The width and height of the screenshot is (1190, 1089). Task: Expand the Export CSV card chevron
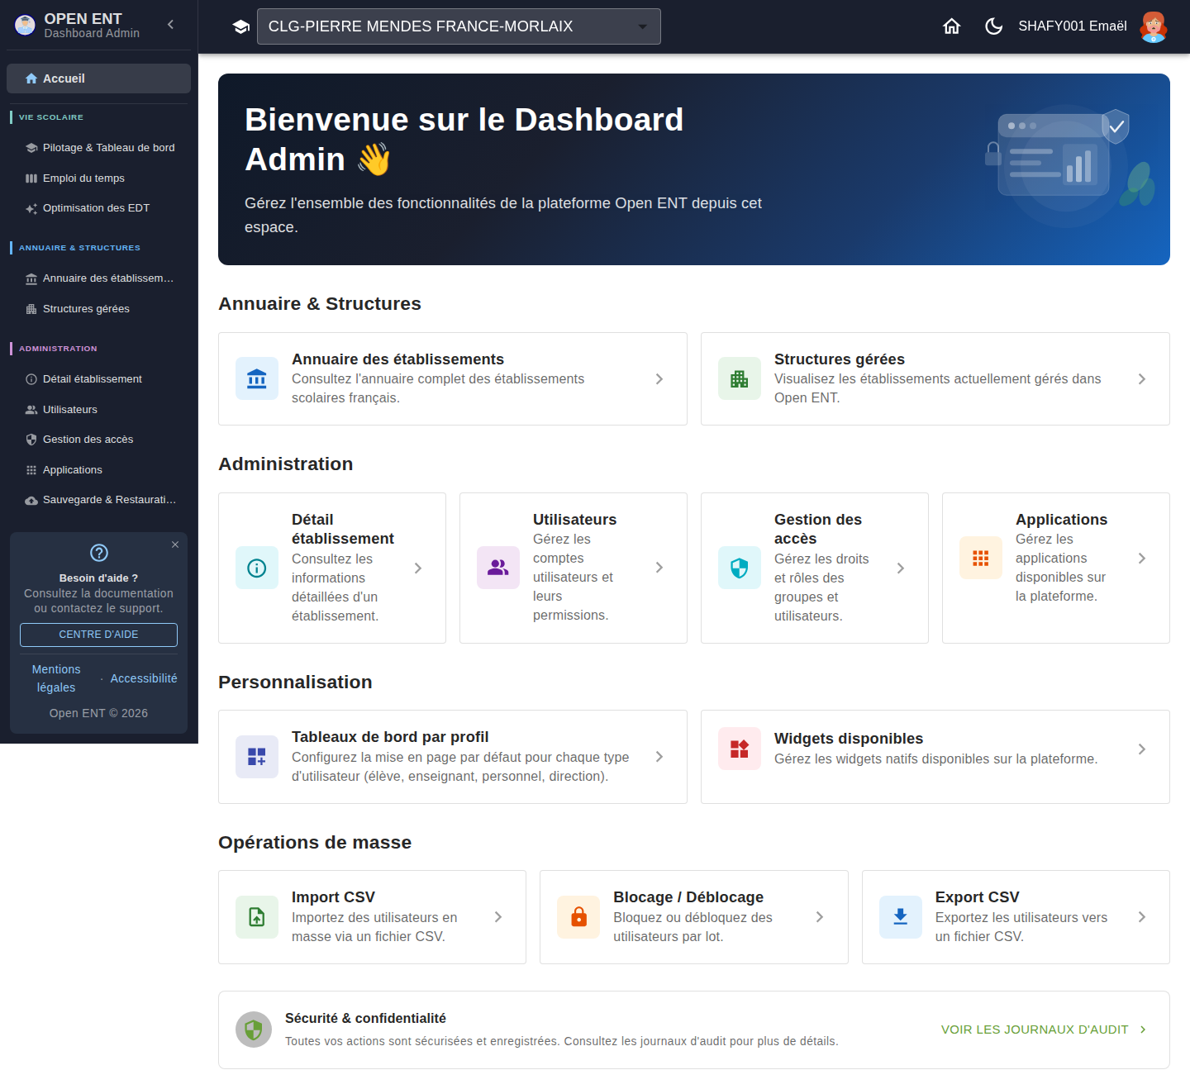pos(1142,917)
